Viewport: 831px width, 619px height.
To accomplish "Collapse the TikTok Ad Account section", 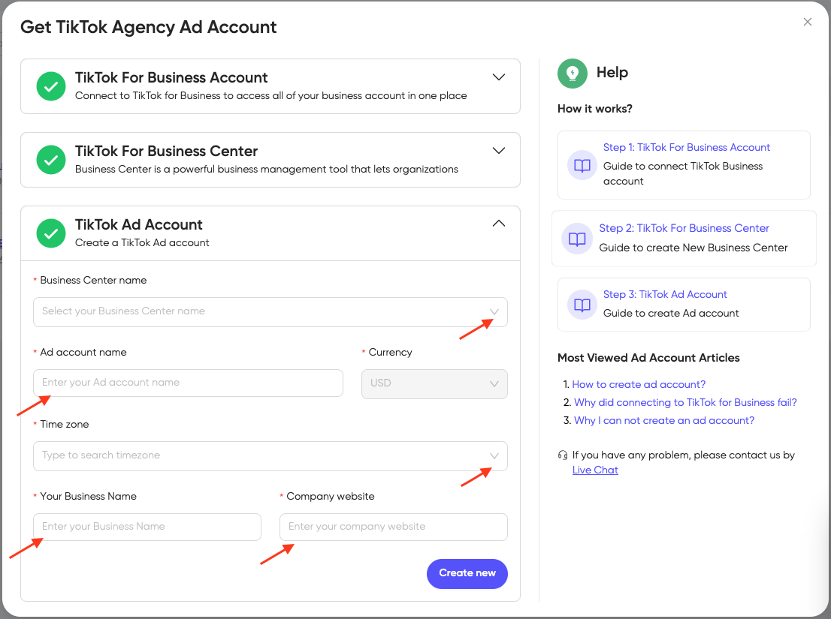I will coord(498,223).
